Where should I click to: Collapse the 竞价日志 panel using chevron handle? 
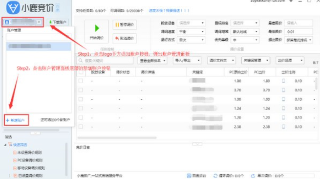(197, 144)
